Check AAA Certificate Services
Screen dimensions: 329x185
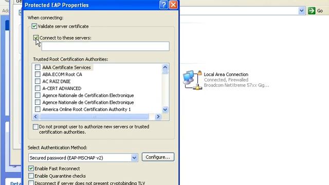tap(38, 67)
